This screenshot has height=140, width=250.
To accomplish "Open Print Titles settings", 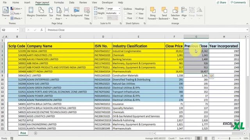I will [87, 13].
